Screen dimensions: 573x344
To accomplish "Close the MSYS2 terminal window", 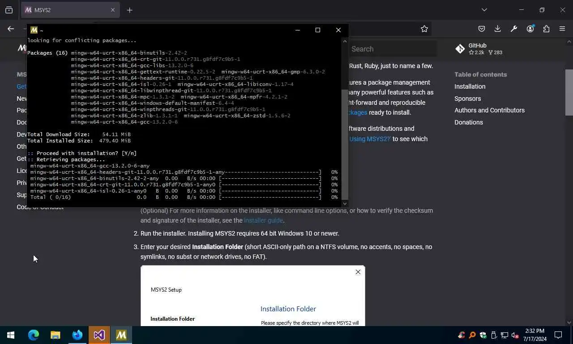I will coord(338,30).
